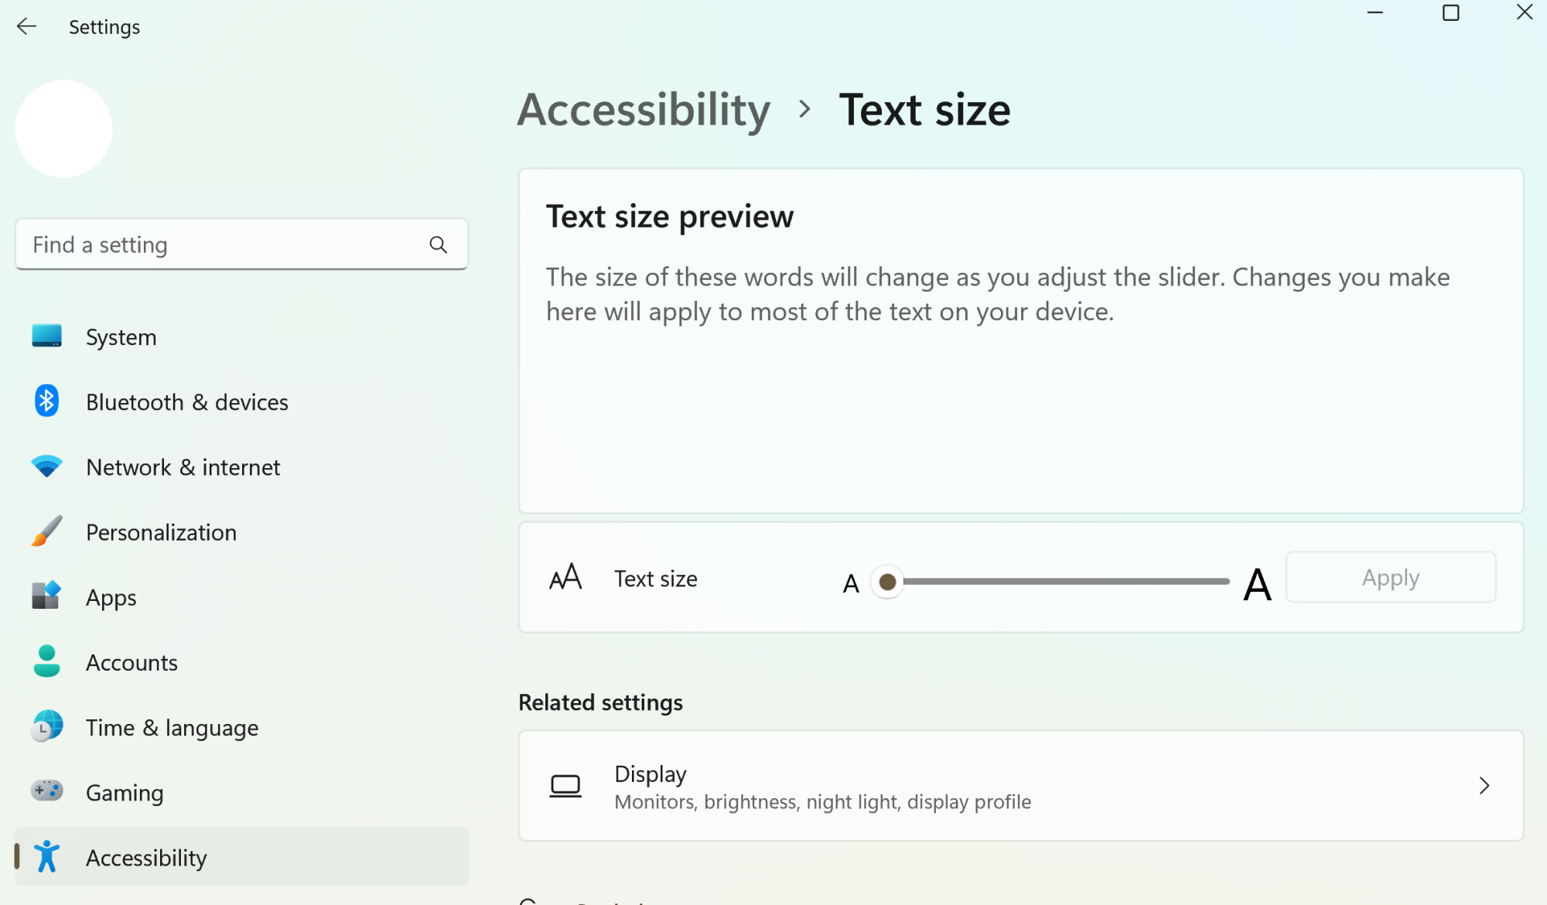Open the Accessibility sidebar item
Viewport: 1547px width, 905px height.
146,857
